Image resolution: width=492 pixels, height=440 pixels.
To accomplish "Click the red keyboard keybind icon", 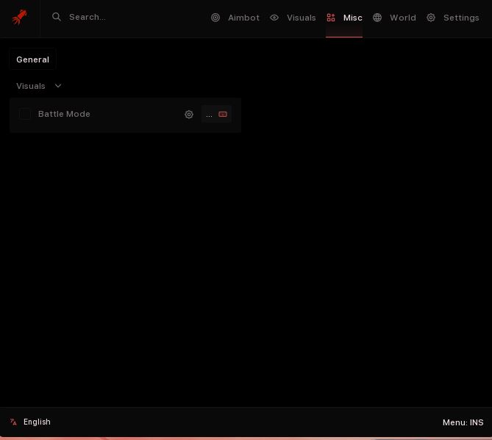I will click(223, 115).
